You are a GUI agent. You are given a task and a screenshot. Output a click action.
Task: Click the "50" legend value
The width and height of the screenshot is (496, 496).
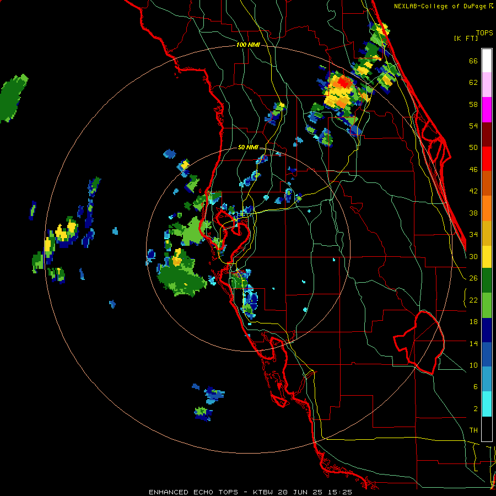[473, 148]
